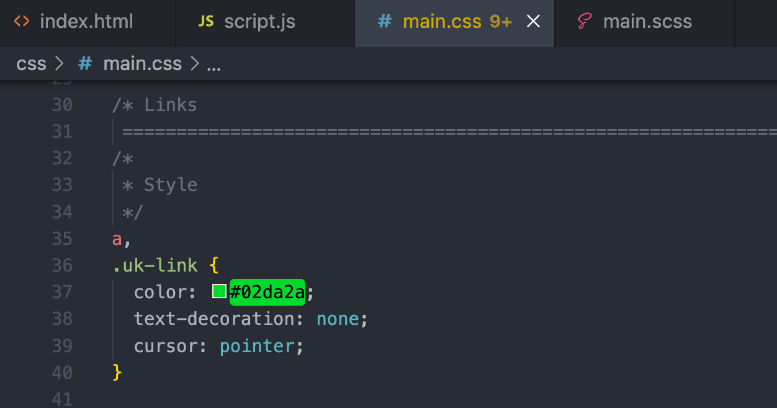Click the highlighted #02da2a hex value
The height and width of the screenshot is (408, 777).
point(267,291)
